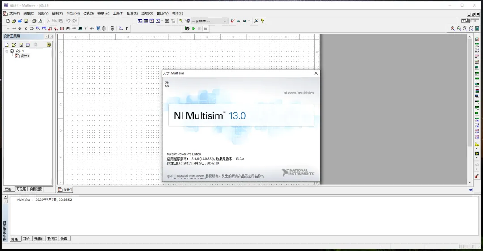The image size is (483, 251).
Task: Toggle the SPICE netlist viewer
Action: pyautogui.click(x=152, y=21)
